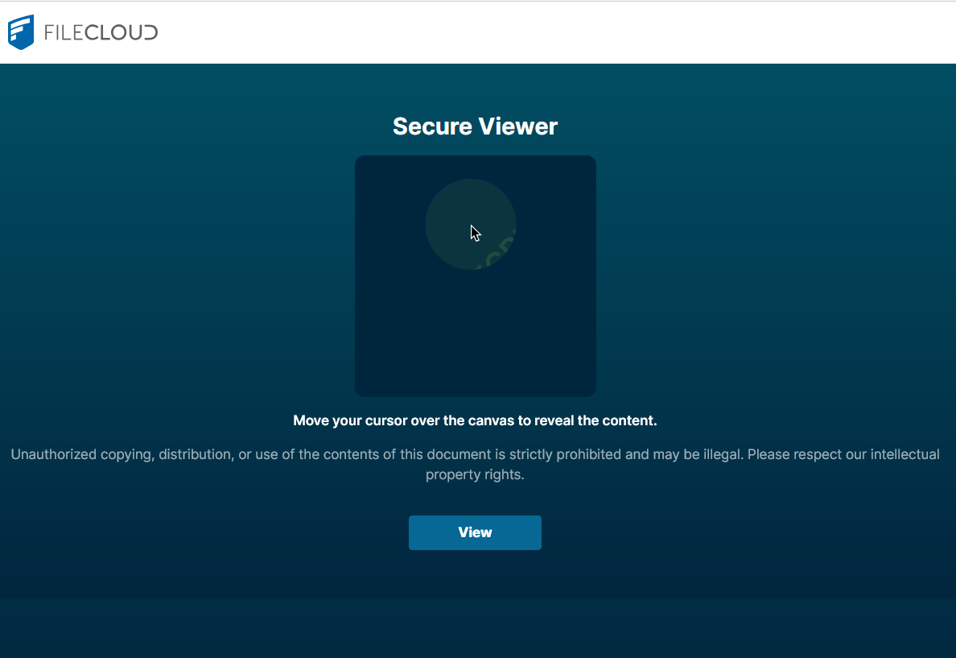Click the empty lower half of the canvas

[x=475, y=338]
